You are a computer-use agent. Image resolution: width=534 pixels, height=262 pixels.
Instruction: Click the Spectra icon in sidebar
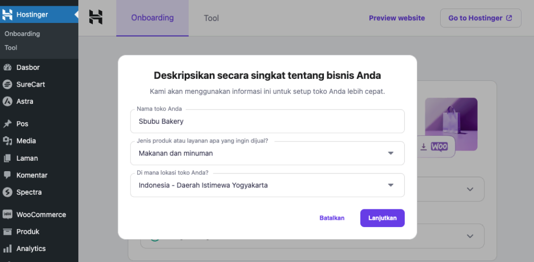point(7,192)
